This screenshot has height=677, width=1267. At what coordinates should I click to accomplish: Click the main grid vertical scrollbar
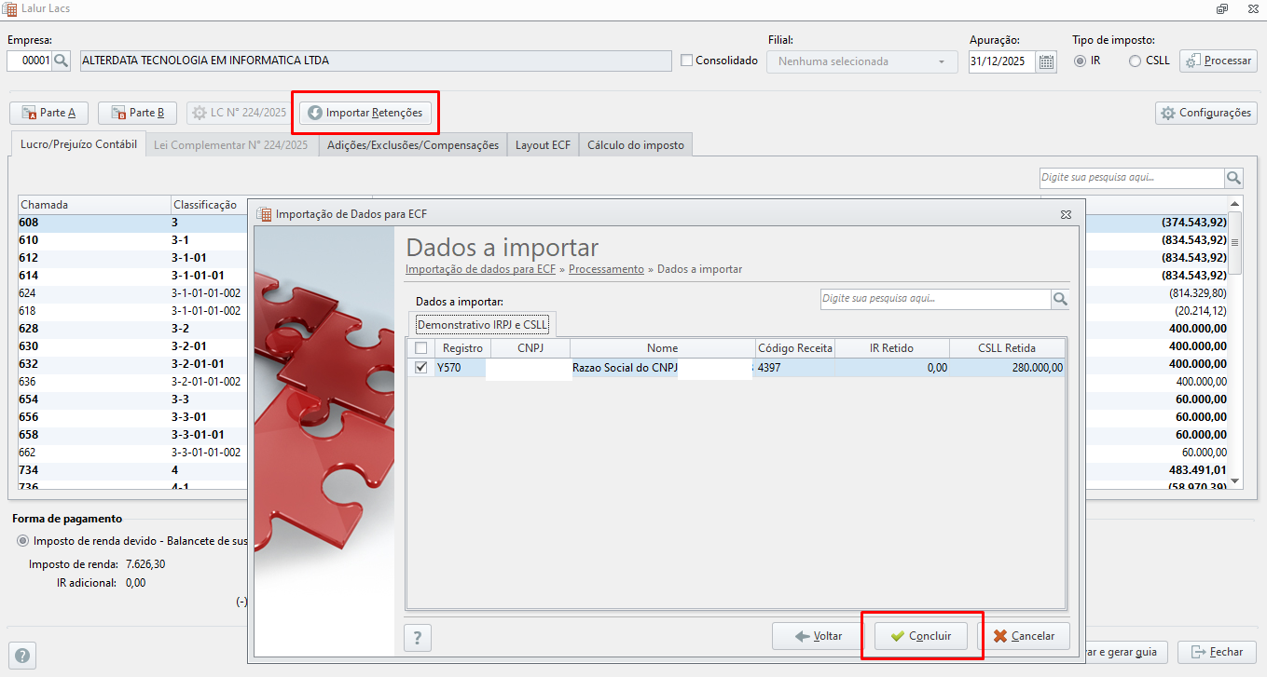(1235, 341)
